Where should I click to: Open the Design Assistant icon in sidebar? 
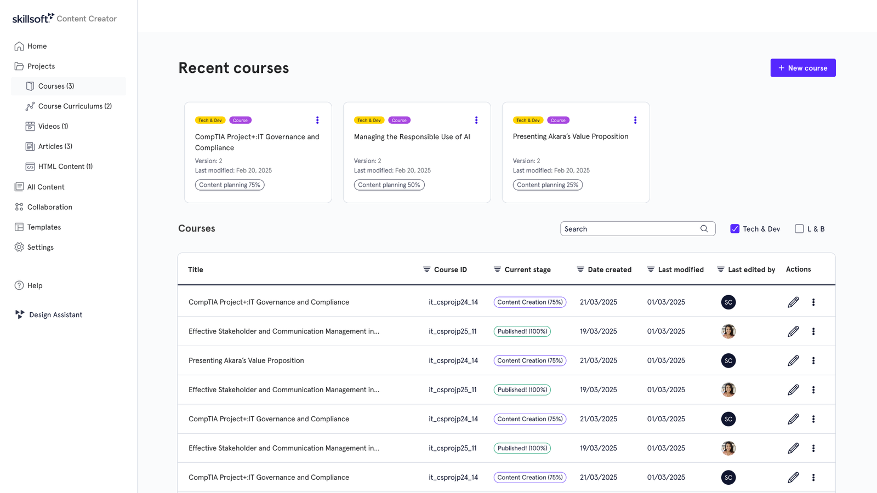20,314
